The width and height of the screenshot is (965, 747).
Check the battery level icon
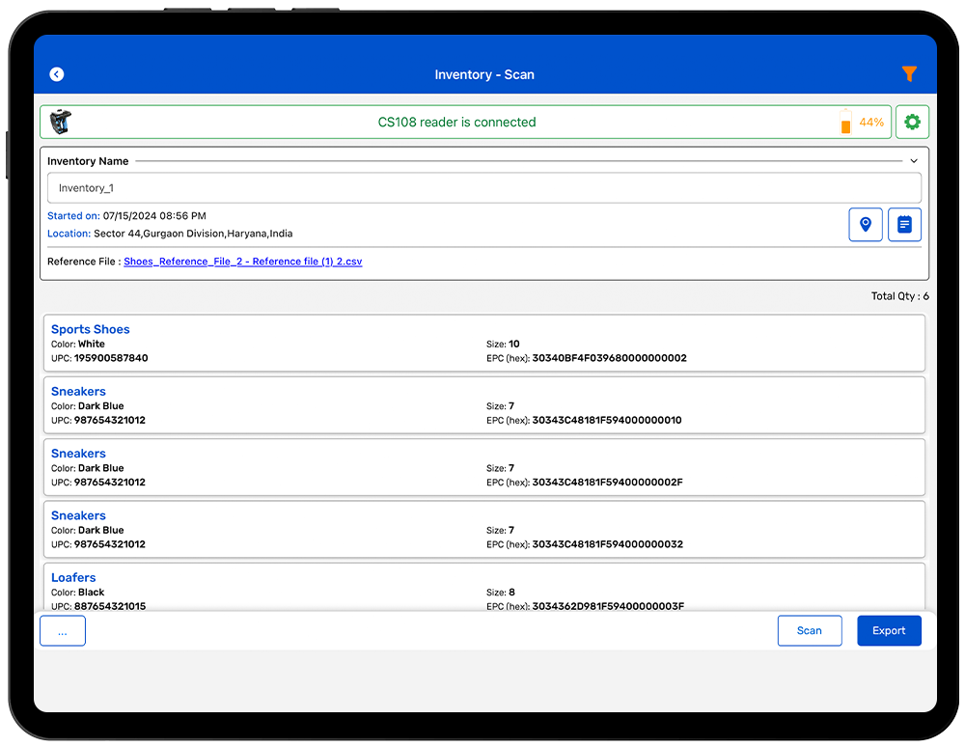(x=845, y=123)
